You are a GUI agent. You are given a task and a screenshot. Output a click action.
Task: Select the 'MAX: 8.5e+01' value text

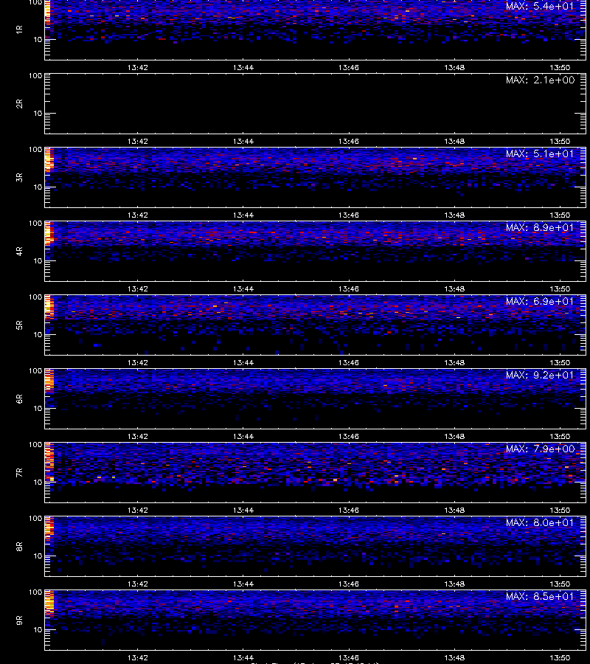click(540, 596)
